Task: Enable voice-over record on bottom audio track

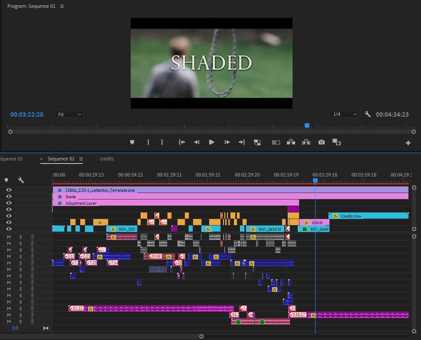Action: (32, 321)
